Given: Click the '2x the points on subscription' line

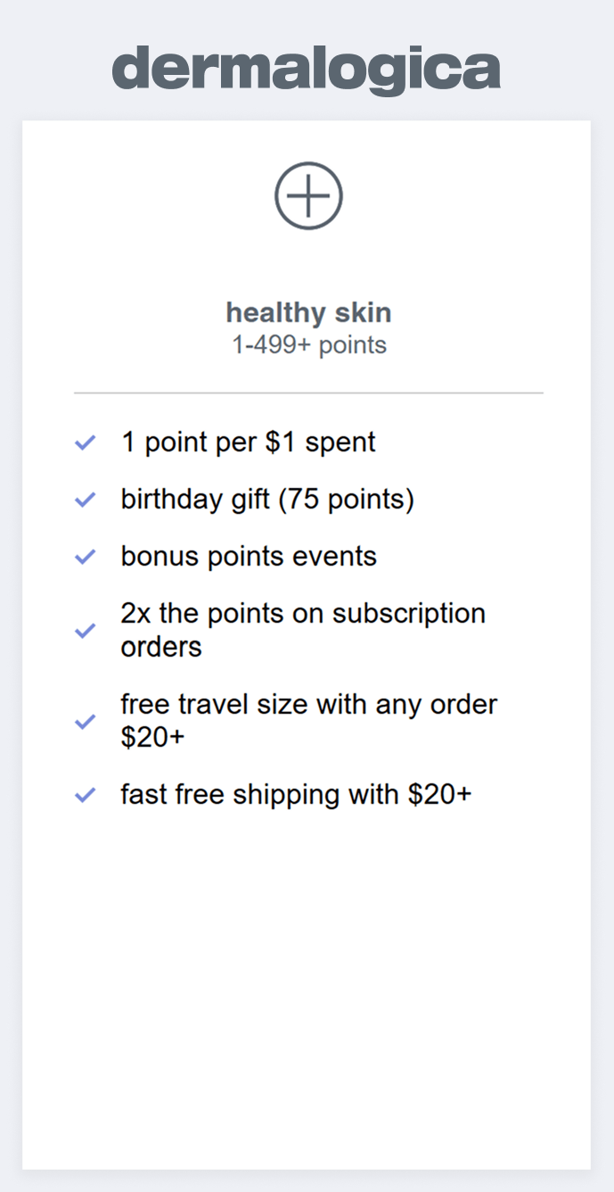Looking at the screenshot, I should [303, 614].
